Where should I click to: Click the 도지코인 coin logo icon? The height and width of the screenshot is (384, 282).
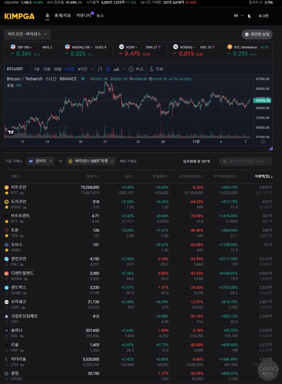click(x=7, y=202)
